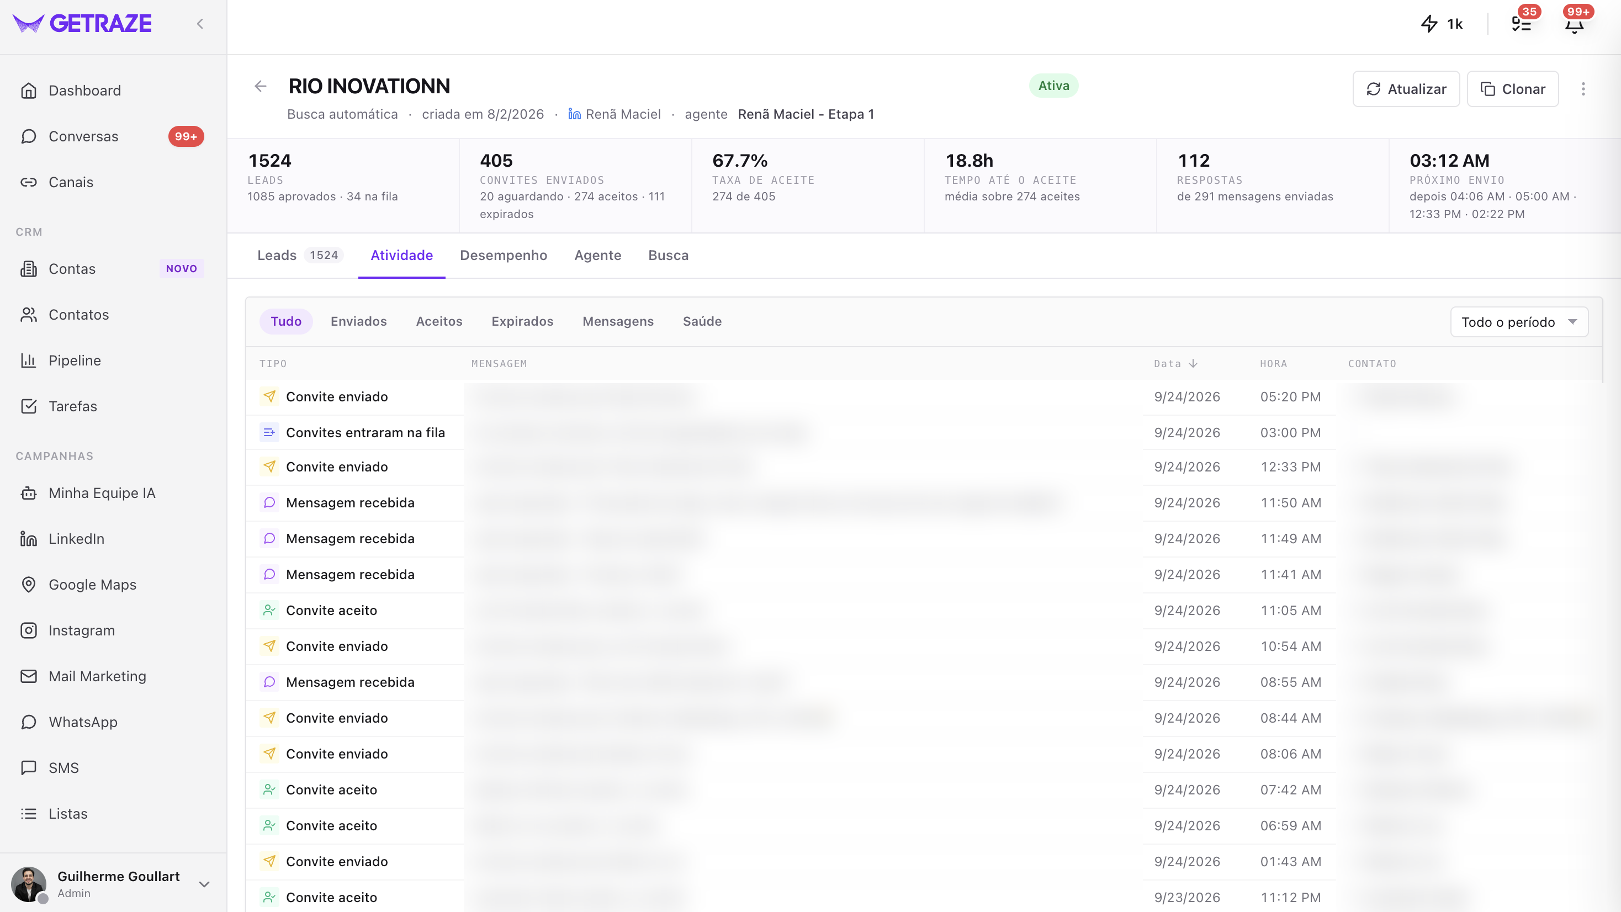
Task: Filter activity by Expirados
Action: [522, 322]
